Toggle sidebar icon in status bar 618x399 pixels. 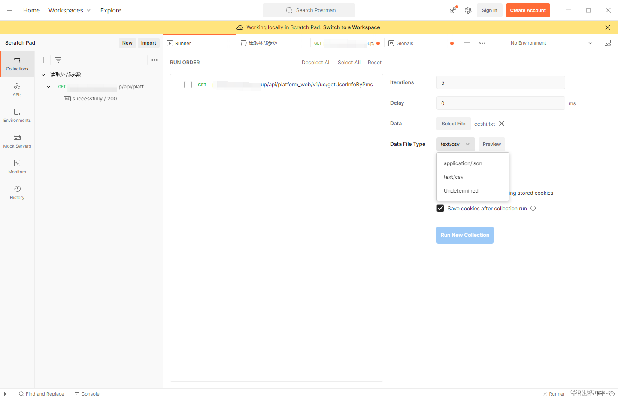pos(7,394)
